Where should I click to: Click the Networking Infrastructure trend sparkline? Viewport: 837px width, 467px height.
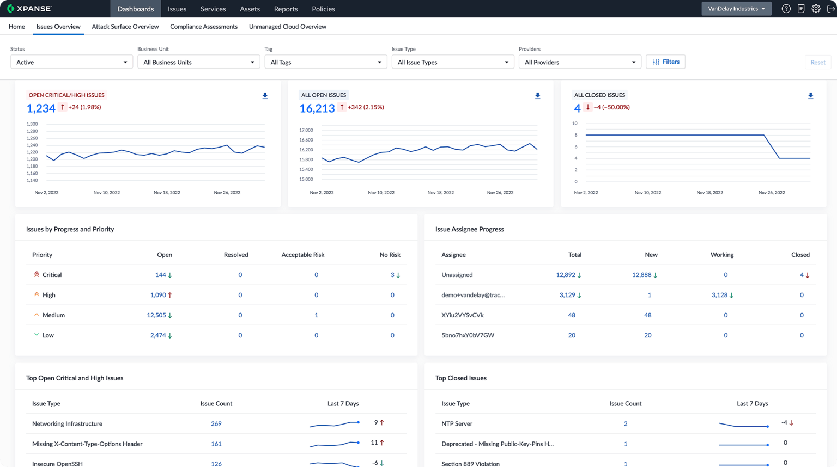click(335, 422)
